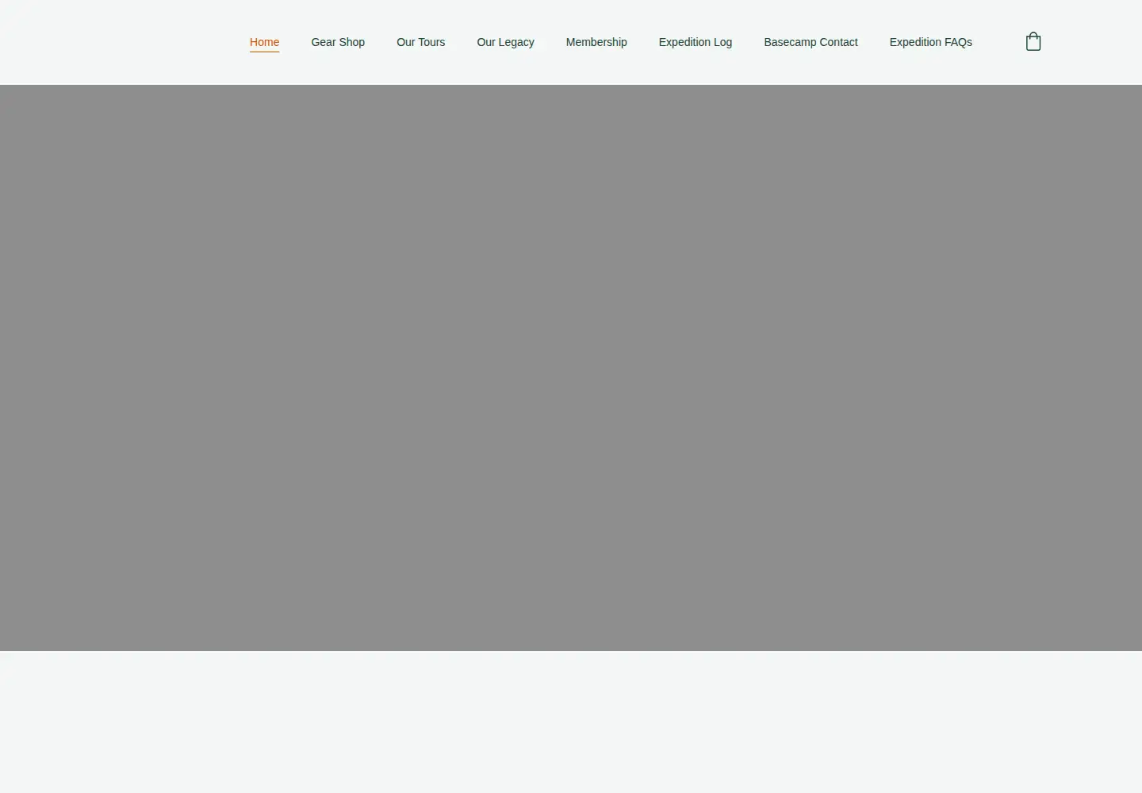Open the Gear Shop page
Image resolution: width=1142 pixels, height=793 pixels.
[338, 42]
